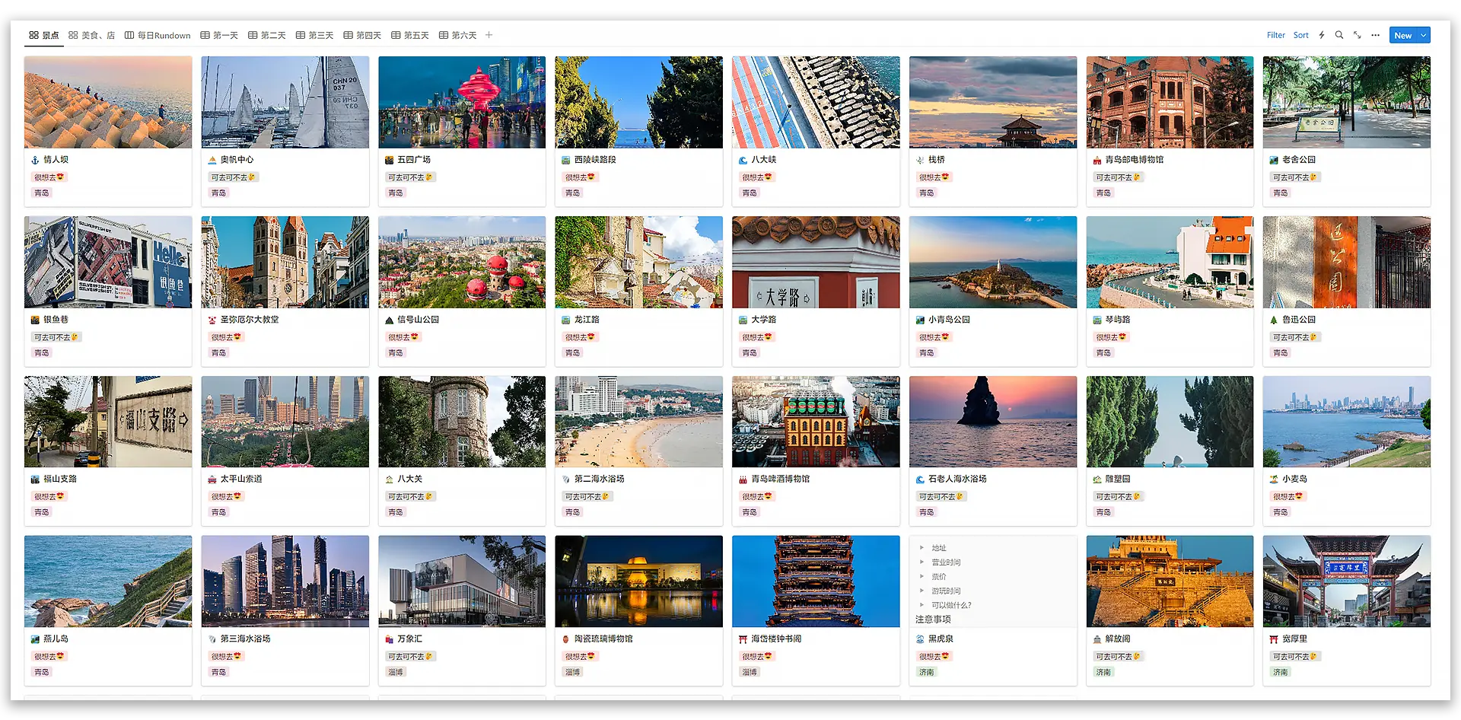Expand the 票价 toggle item
Screen dimensions: 1461x720
coord(921,577)
